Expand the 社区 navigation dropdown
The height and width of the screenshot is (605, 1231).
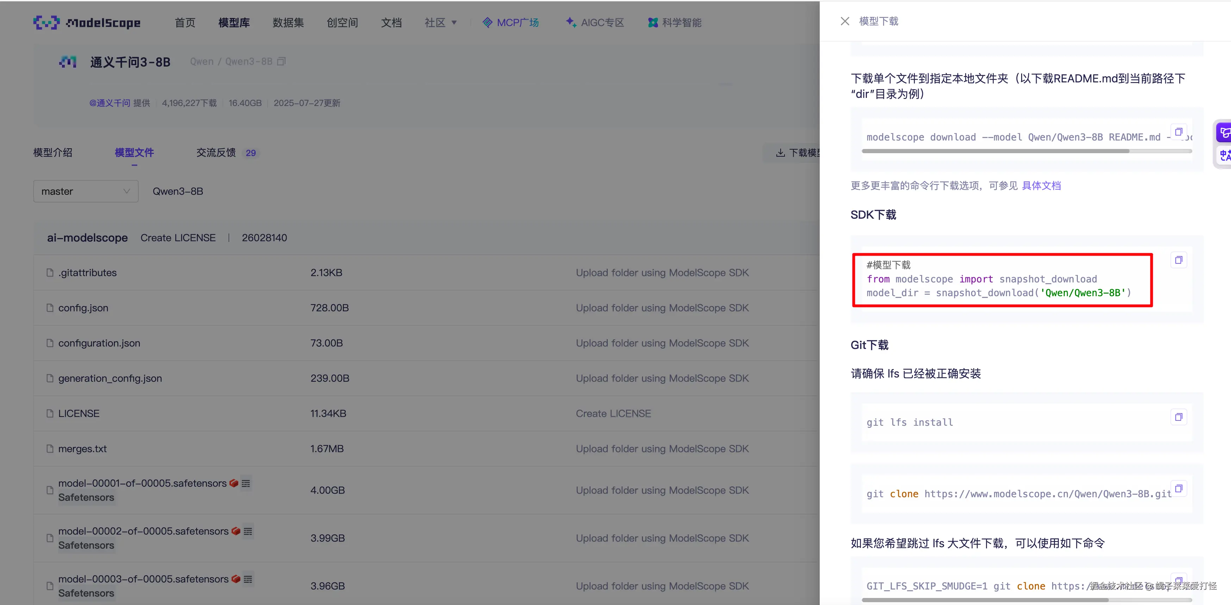440,23
